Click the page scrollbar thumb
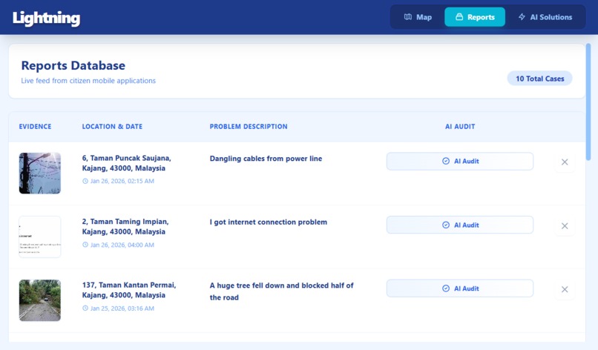The image size is (598, 350). [588, 102]
